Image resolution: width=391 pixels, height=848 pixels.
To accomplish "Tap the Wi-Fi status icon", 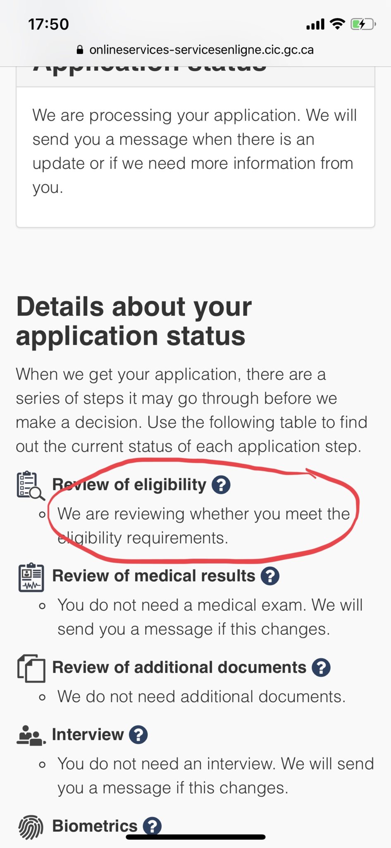I will click(338, 24).
